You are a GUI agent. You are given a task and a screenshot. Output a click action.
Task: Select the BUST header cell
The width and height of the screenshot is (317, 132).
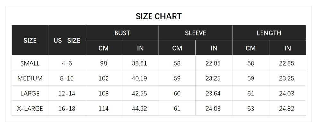[x=122, y=33]
